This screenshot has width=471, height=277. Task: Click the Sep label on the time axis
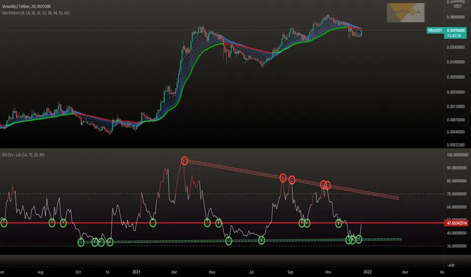[x=290, y=272]
